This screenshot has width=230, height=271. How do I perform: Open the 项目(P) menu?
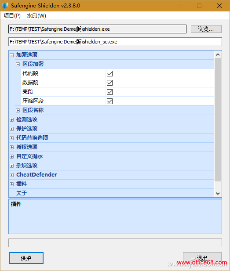[12, 16]
